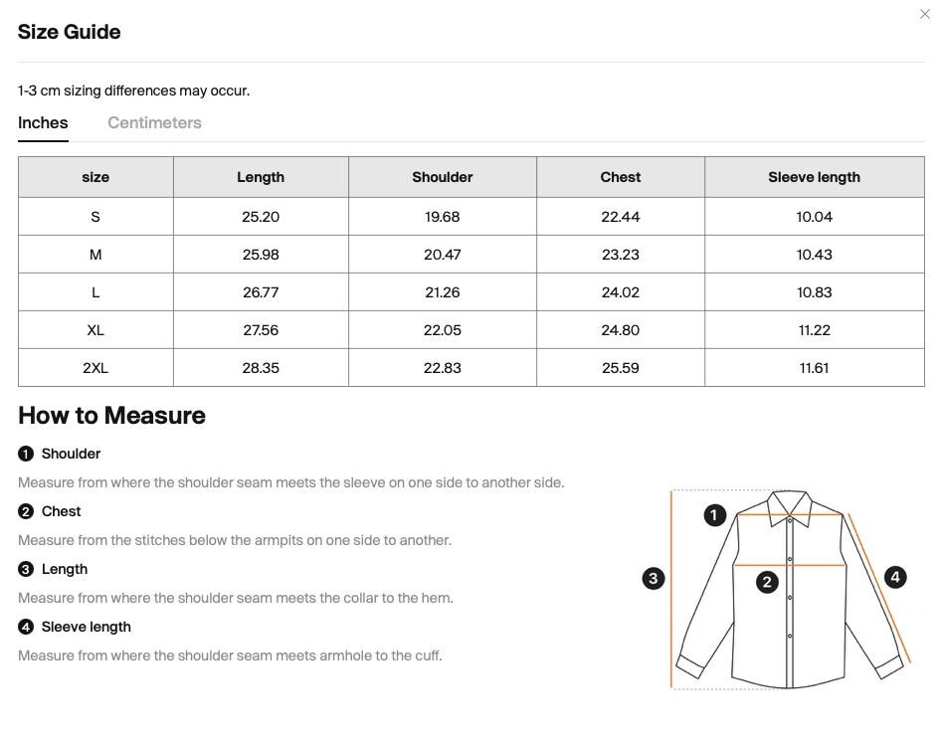939x748 pixels.
Task: Click the Sleeve length column header
Action: (815, 177)
